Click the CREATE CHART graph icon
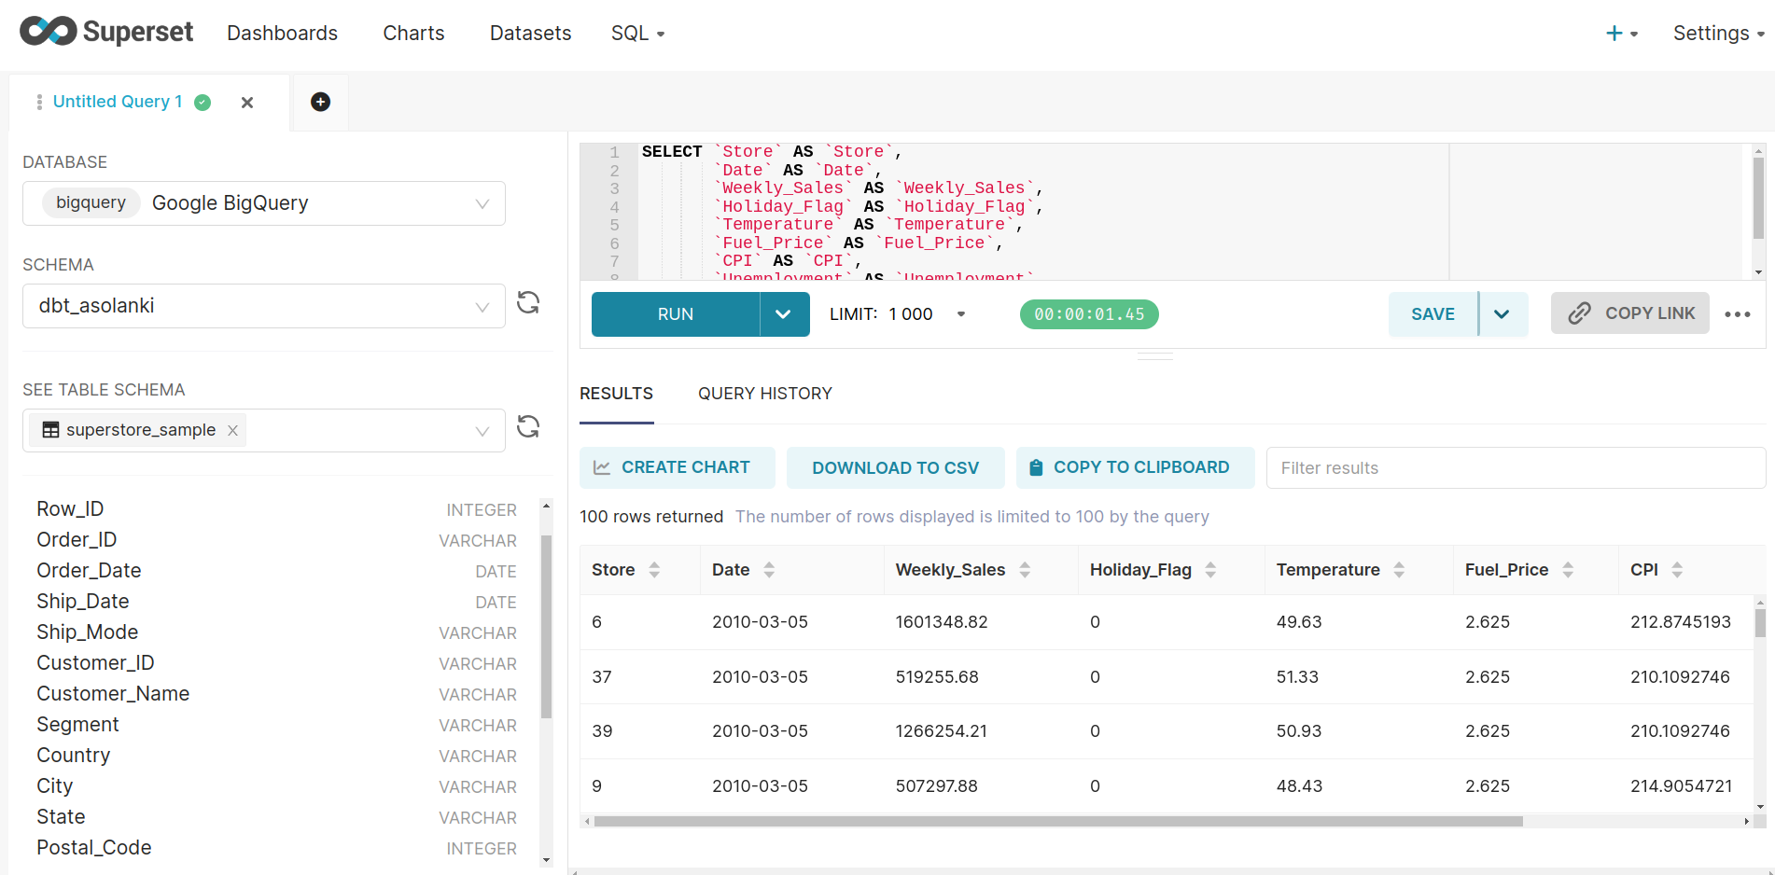This screenshot has width=1775, height=875. 602,467
